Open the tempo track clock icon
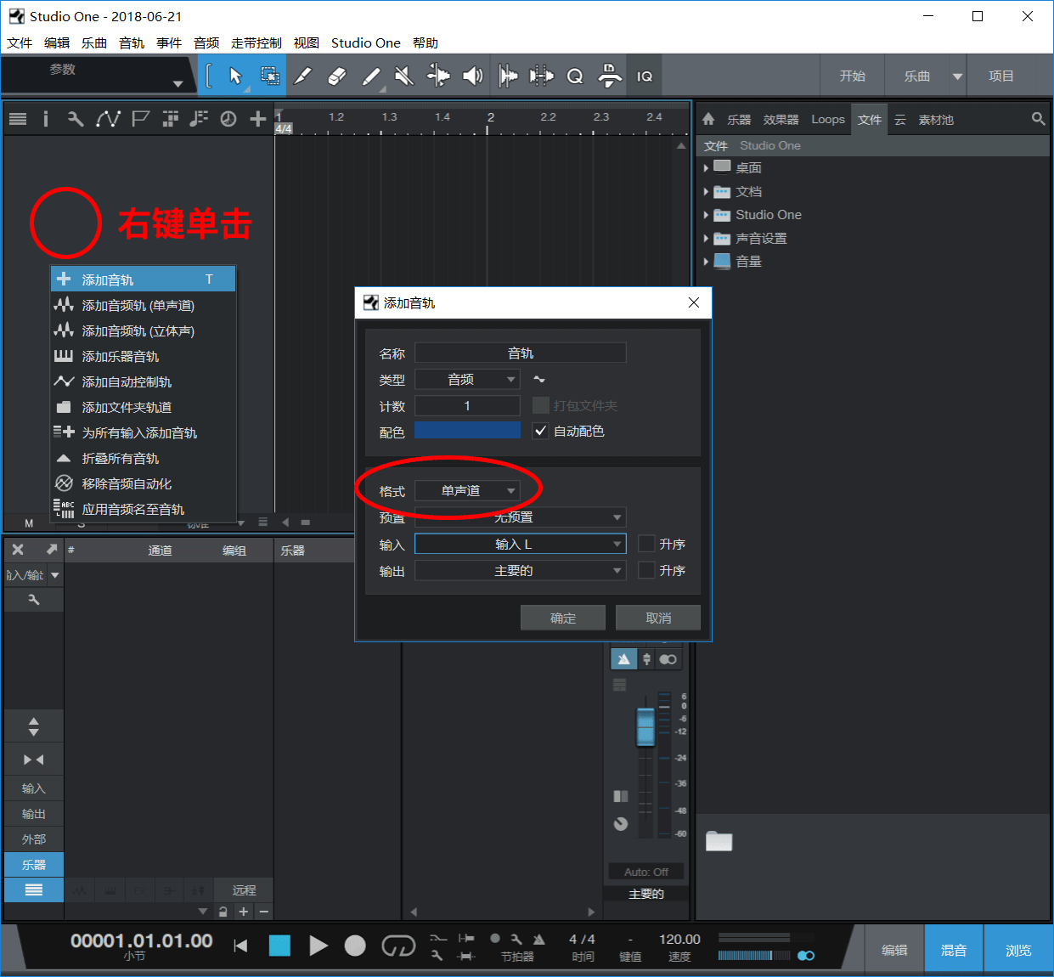Viewport: 1054px width, 977px height. 228,119
